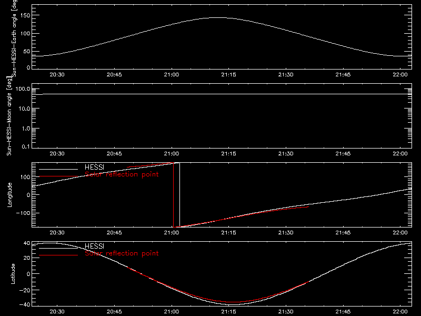This screenshot has width=421, height=316.
Task: Click the 10.0 tick on Moon angle plot
Action: click(24, 108)
